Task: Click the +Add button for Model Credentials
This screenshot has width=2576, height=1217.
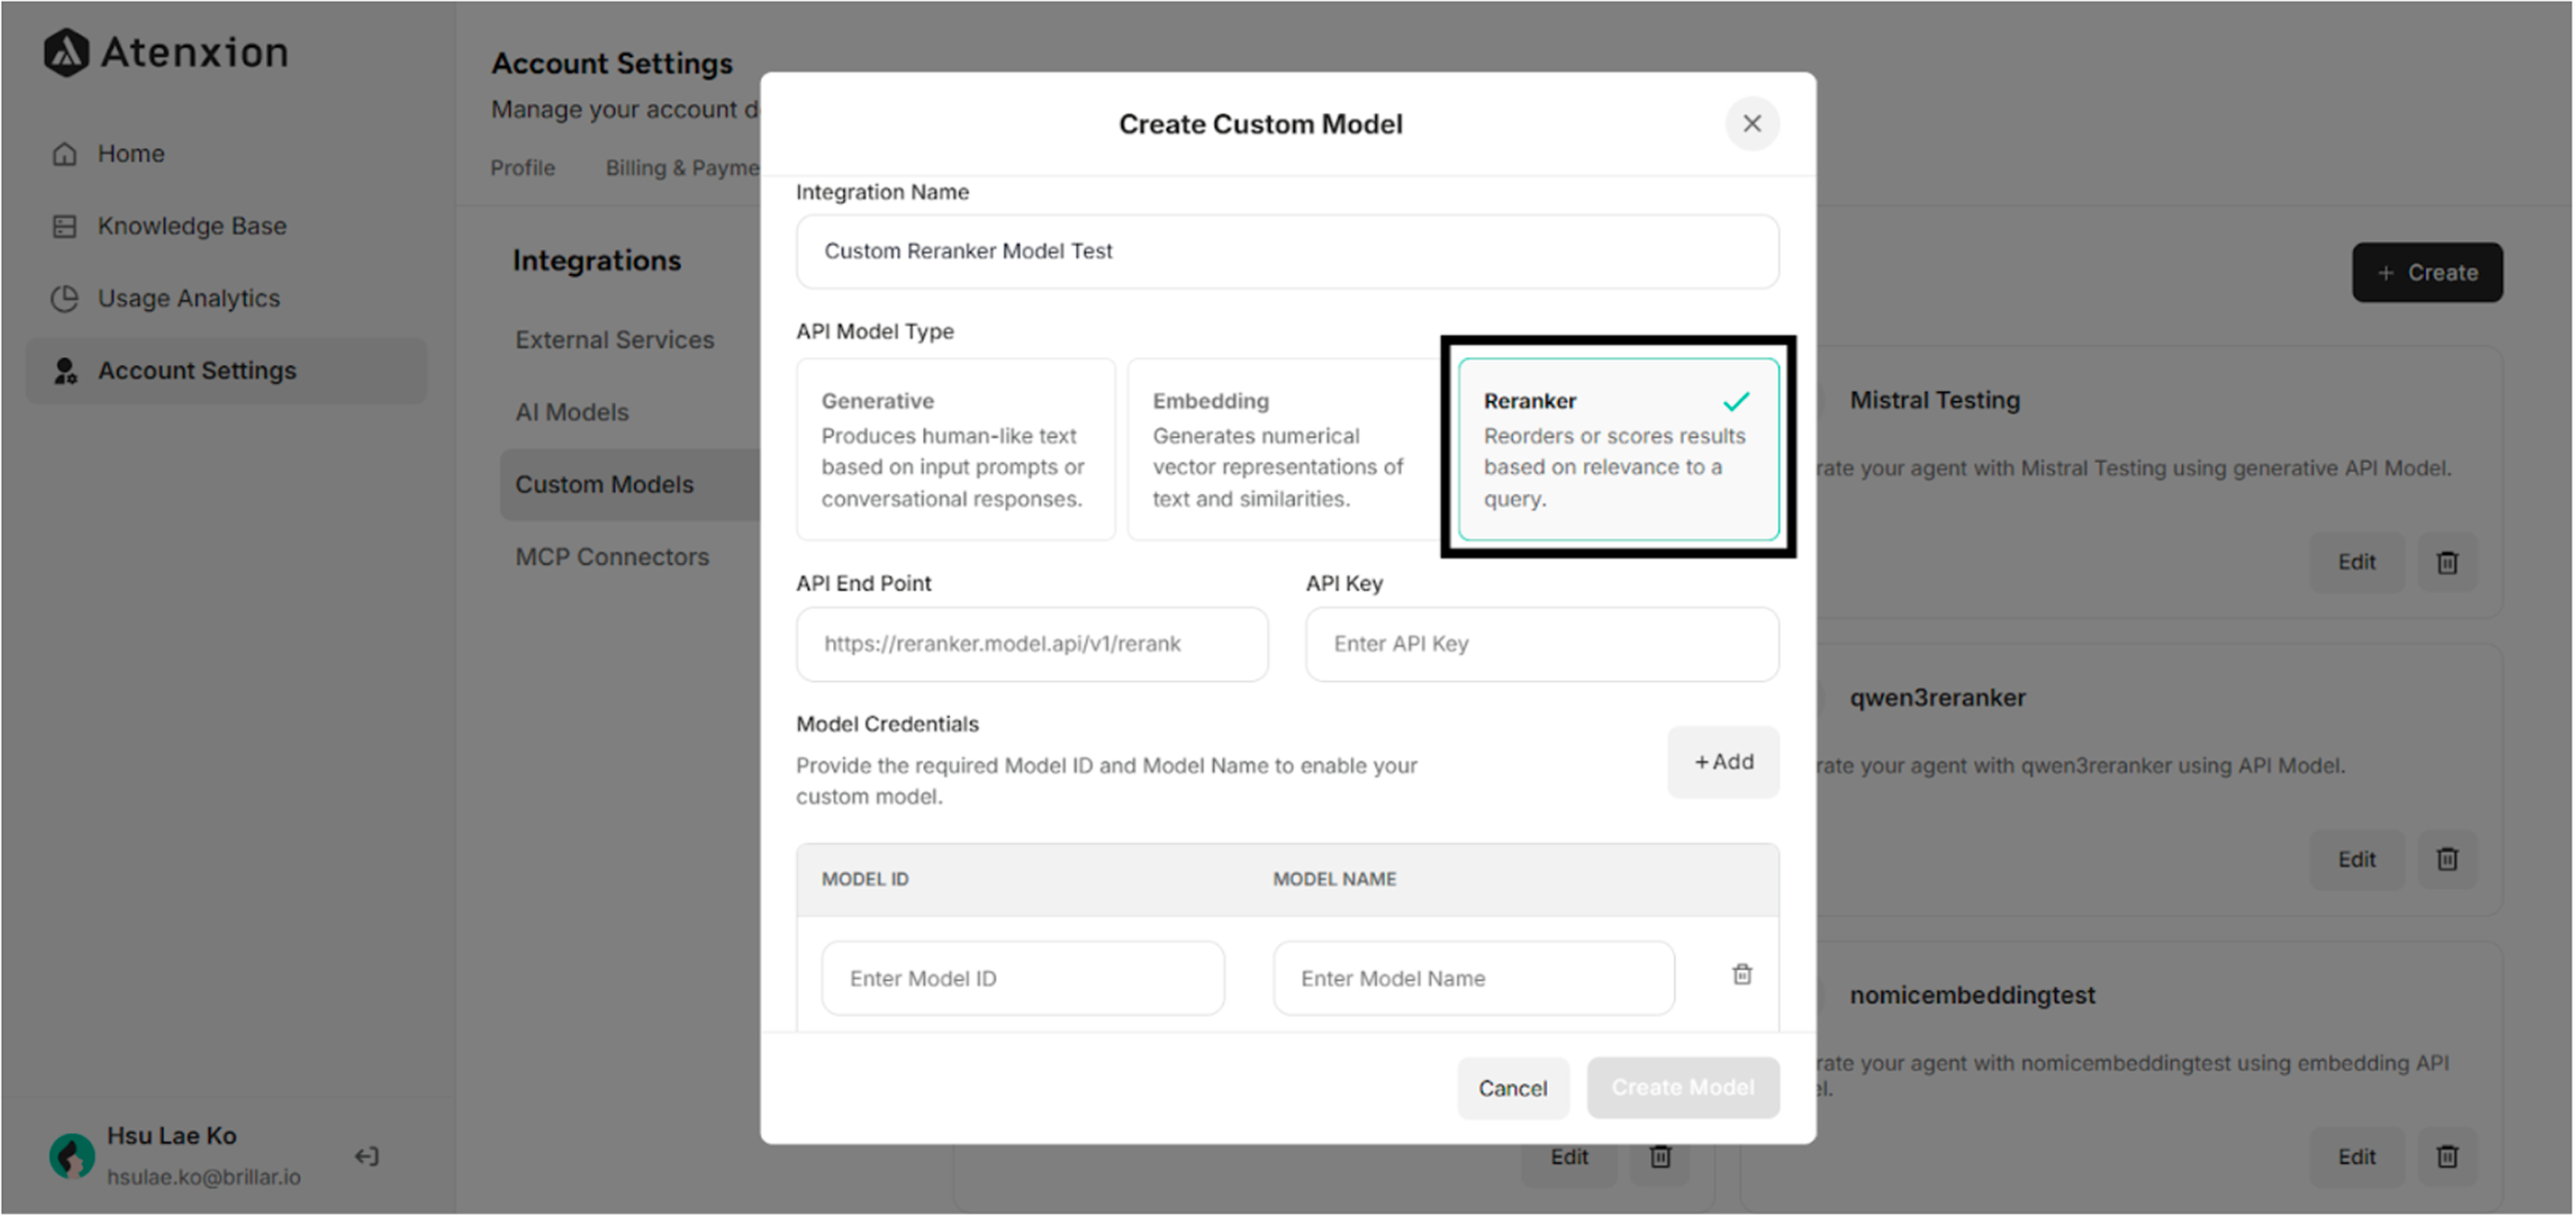Action: tap(1723, 761)
